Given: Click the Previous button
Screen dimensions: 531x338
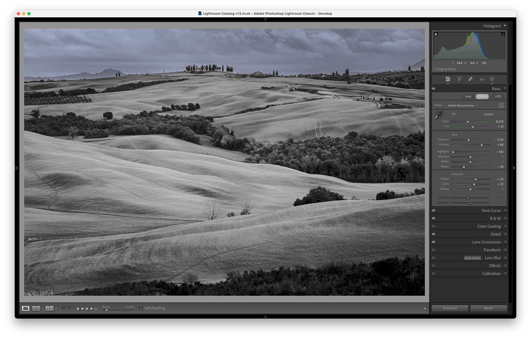Looking at the screenshot, I should (450, 308).
